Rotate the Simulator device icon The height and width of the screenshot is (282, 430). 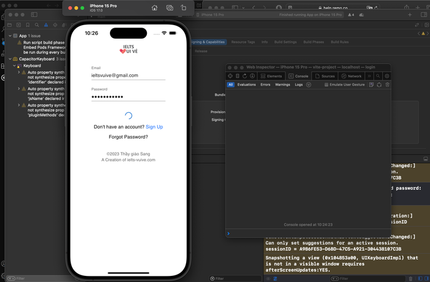point(184,8)
